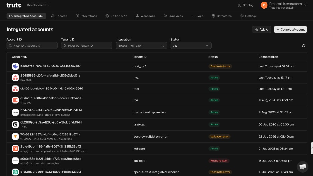Click the Needs re-auth status badge
This screenshot has height=176, width=313.
tap(219, 161)
